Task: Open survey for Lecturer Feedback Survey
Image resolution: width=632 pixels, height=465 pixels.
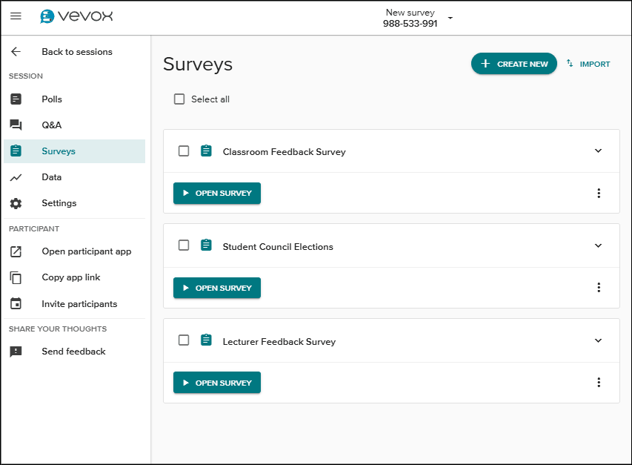Action: click(217, 383)
